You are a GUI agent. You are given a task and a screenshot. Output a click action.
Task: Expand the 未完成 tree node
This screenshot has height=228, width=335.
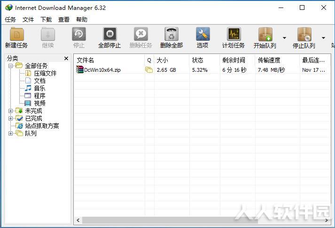coord(10,111)
